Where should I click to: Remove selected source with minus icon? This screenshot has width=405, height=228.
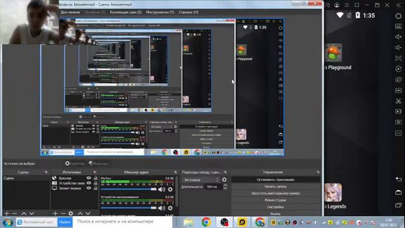click(63, 213)
